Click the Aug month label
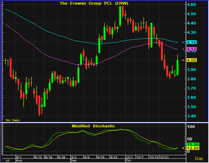The height and width of the screenshot is (163, 209). click(19, 160)
